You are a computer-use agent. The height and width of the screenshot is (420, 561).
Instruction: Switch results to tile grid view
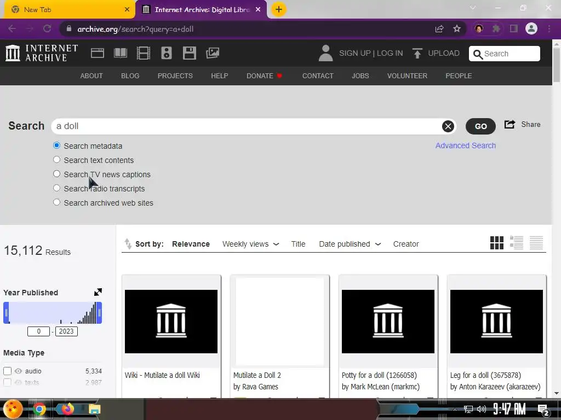(496, 243)
